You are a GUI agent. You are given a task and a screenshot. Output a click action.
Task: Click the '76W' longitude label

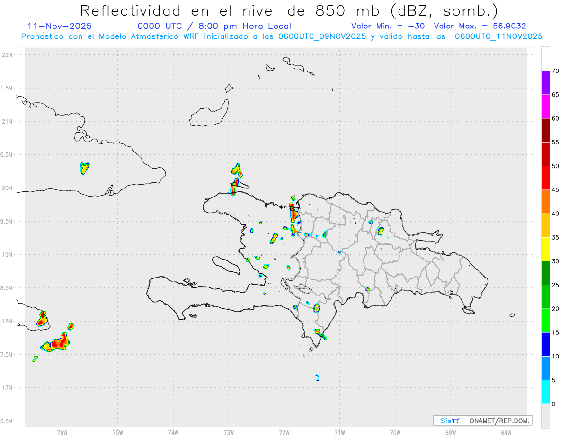tap(62, 432)
